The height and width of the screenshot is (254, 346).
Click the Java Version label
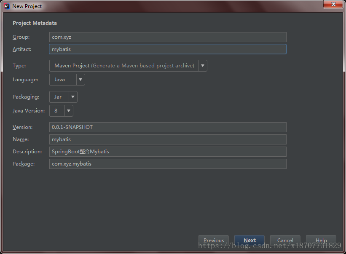point(29,111)
